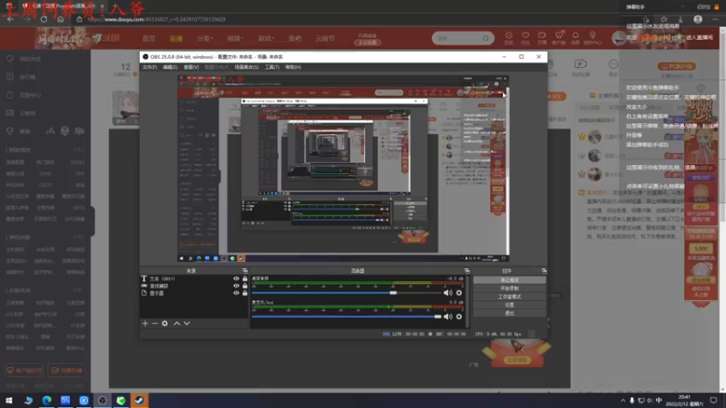Viewport: 726px width, 408px height.
Task: Hide the display capture source
Action: point(236,293)
